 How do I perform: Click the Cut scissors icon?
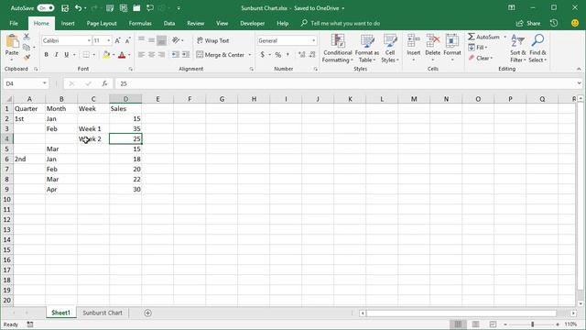point(27,37)
